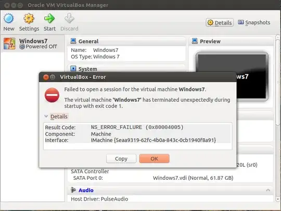Click the Name Windows7 value in General

click(106, 50)
